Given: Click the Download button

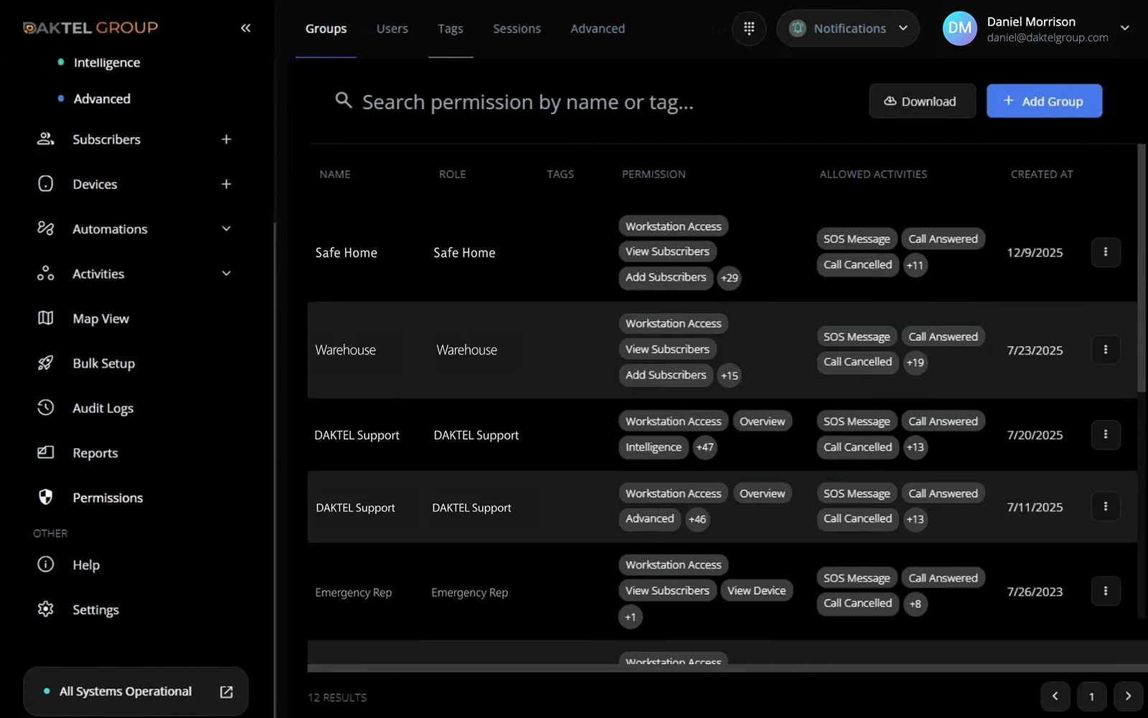Looking at the screenshot, I should pos(922,101).
